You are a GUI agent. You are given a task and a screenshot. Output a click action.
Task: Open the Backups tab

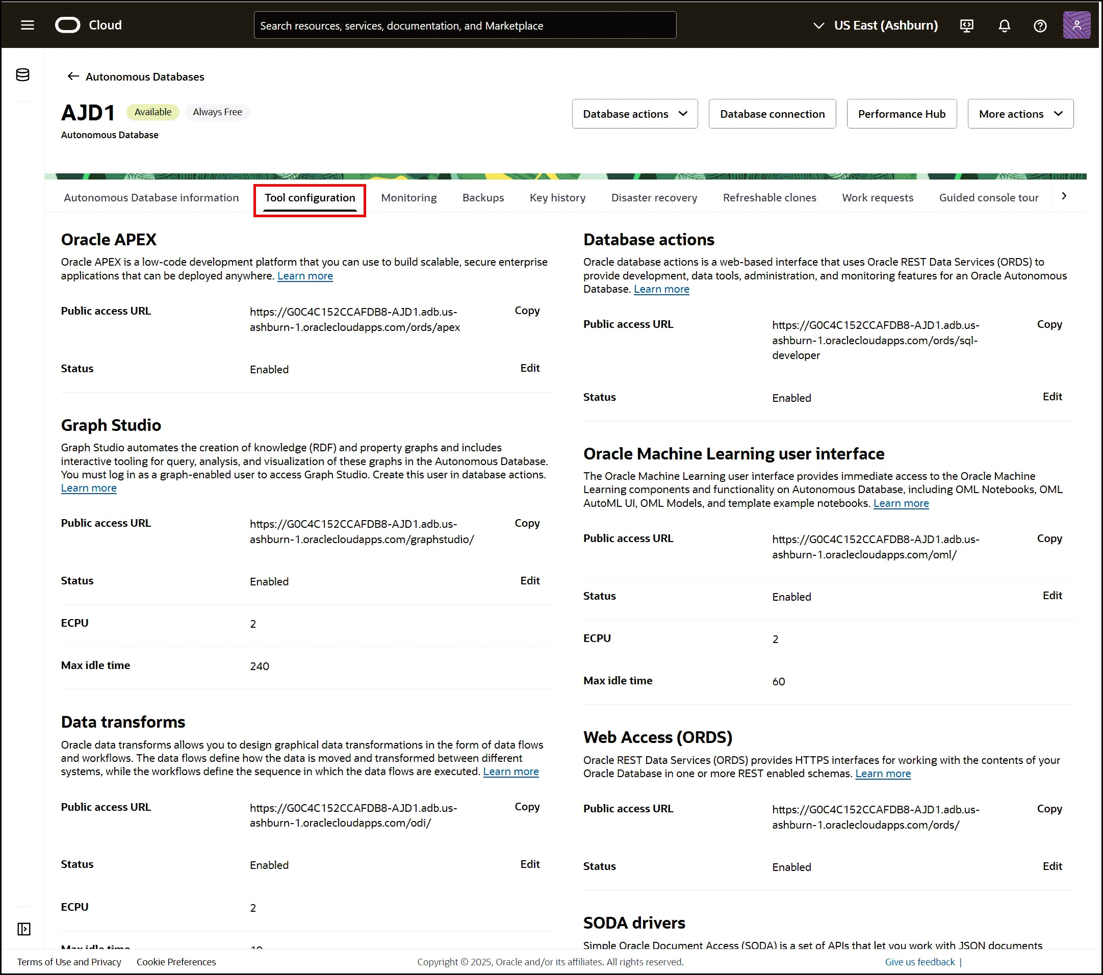click(483, 197)
